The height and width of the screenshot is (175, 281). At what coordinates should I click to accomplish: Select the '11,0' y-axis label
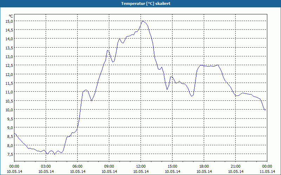9,92
